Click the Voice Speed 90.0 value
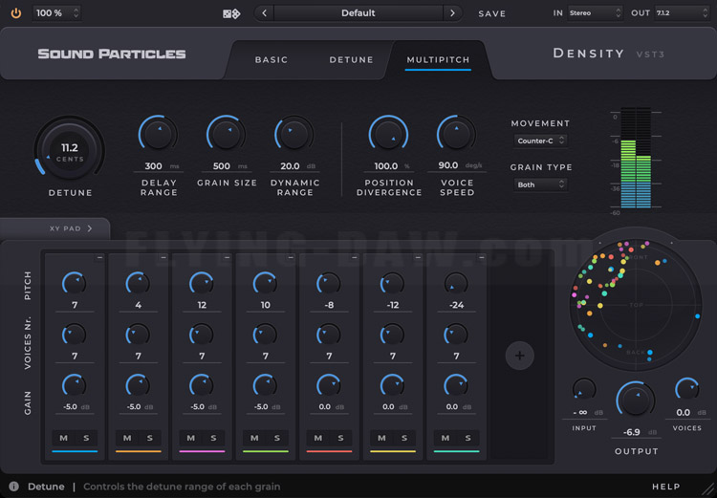 pos(457,165)
